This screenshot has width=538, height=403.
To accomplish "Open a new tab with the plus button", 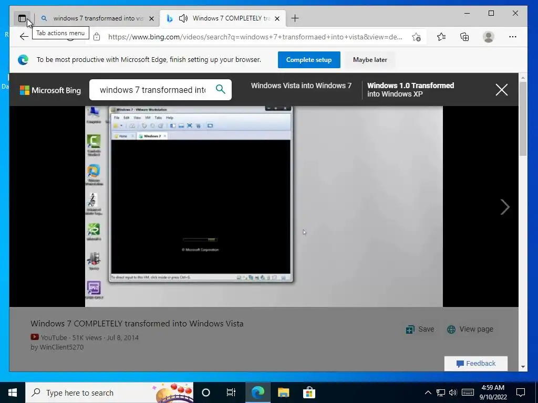I will pyautogui.click(x=295, y=18).
